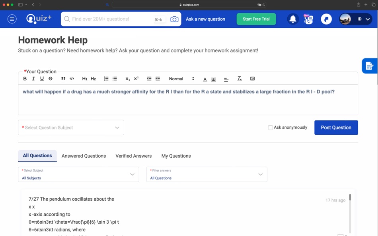Insert an image into question
The width and height of the screenshot is (378, 236).
coord(252,79)
